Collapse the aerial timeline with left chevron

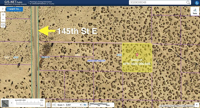[11, 103]
